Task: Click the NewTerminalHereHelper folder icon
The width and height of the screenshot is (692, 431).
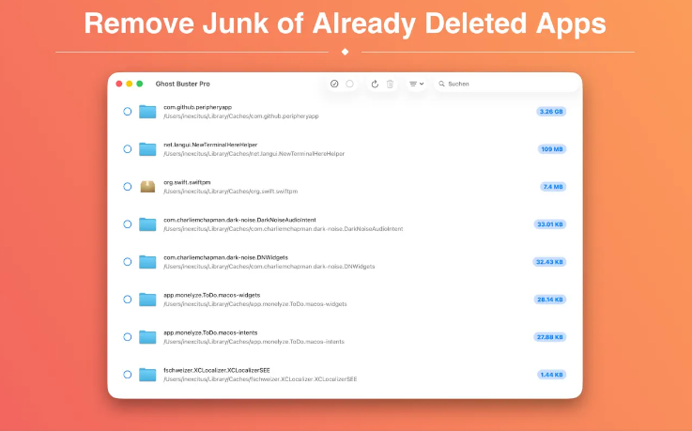Action: click(x=147, y=149)
